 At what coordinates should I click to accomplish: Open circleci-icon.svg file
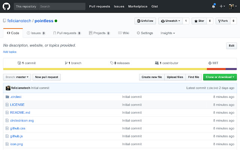(22, 120)
